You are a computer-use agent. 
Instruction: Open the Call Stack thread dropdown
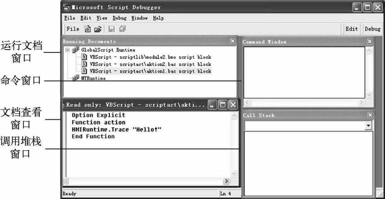click(x=368, y=126)
